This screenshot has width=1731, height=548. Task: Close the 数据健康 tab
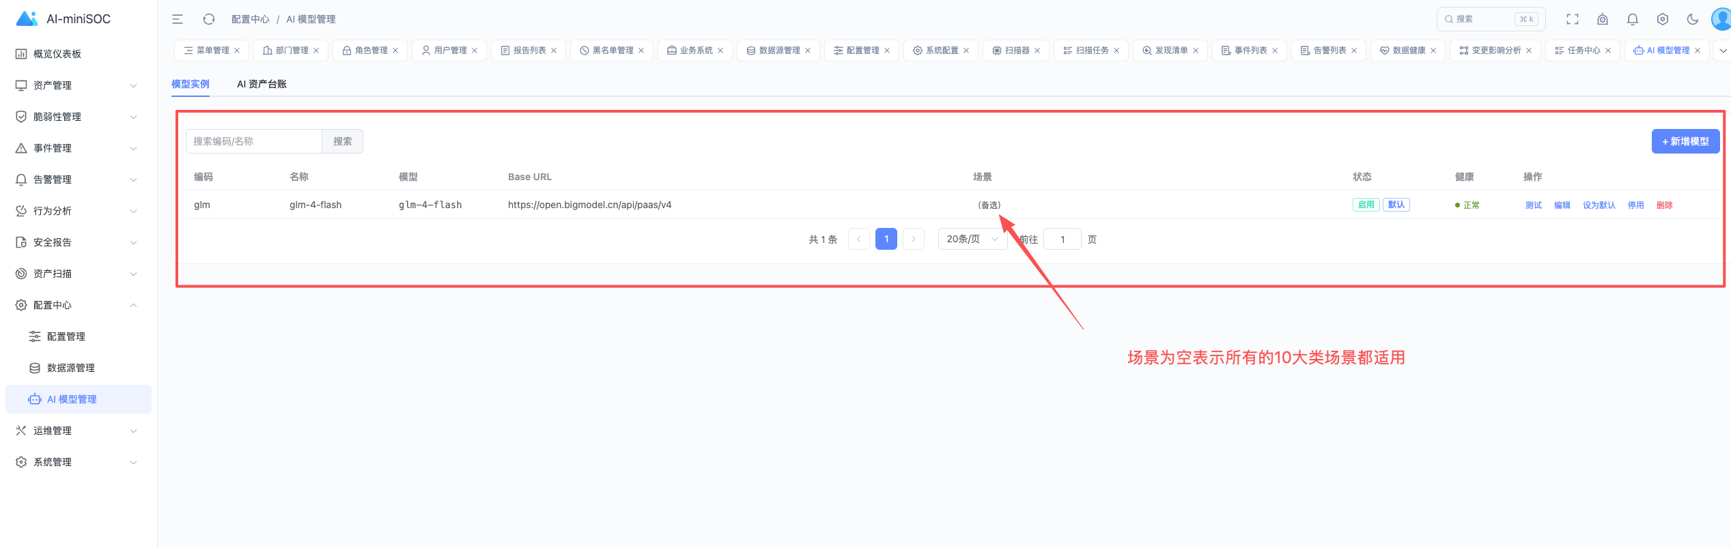pos(1433,51)
